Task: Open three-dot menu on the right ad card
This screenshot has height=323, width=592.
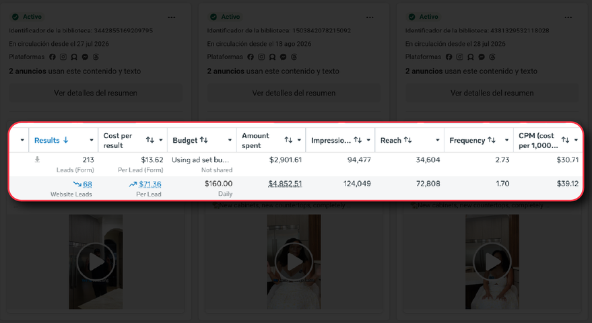Action: pos(568,17)
